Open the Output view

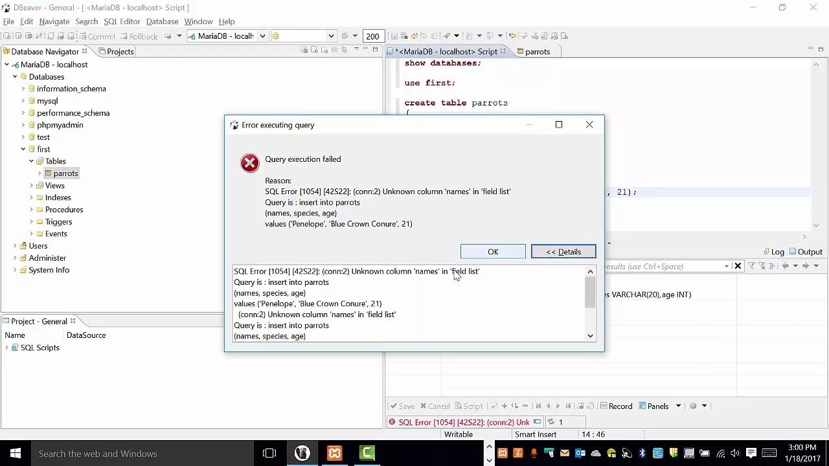coord(806,252)
